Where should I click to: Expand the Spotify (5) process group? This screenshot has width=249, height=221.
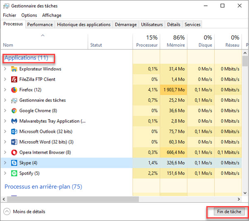click(x=5, y=173)
